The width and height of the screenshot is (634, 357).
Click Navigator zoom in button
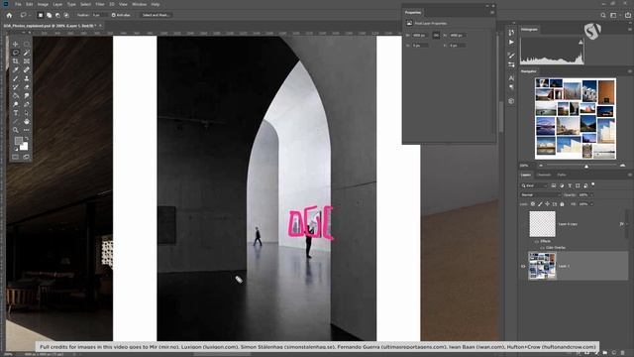pos(622,166)
